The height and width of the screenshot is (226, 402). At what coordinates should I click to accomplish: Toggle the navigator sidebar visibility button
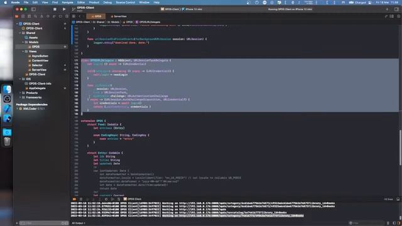point(33,9)
